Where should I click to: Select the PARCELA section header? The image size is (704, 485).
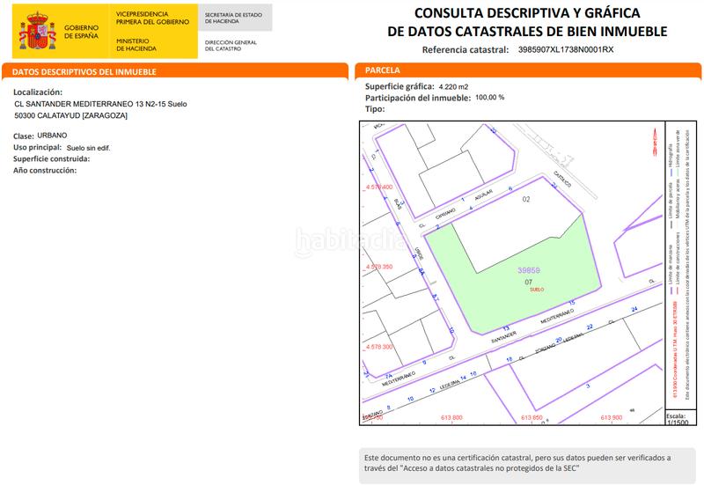[x=384, y=70]
